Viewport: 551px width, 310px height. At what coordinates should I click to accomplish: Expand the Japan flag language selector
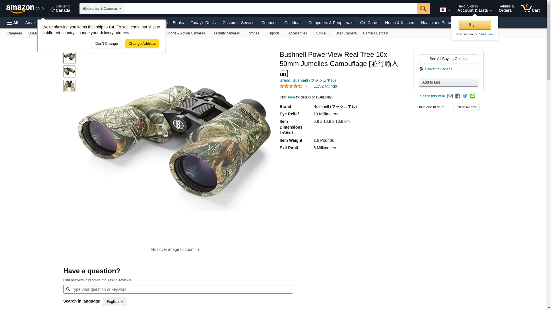(445, 10)
